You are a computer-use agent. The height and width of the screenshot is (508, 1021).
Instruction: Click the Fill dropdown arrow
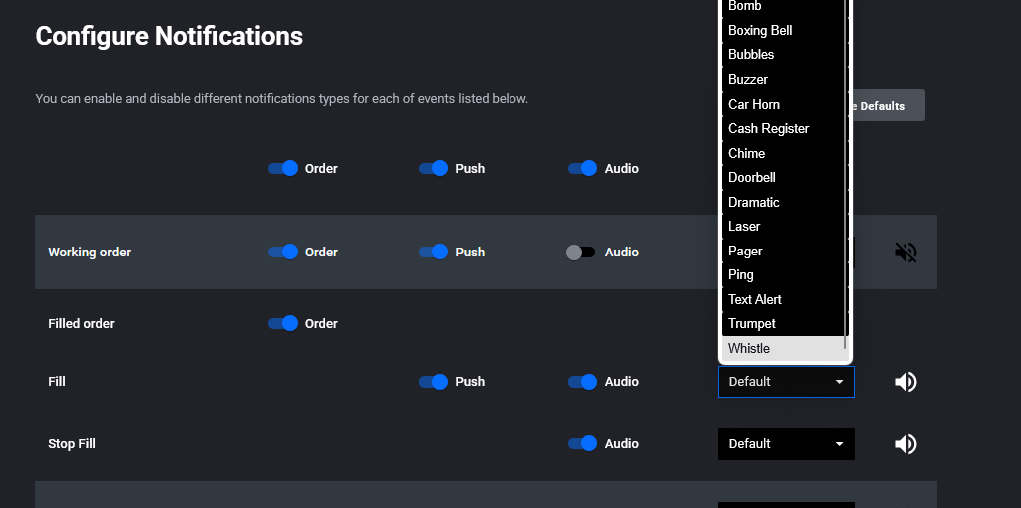840,382
